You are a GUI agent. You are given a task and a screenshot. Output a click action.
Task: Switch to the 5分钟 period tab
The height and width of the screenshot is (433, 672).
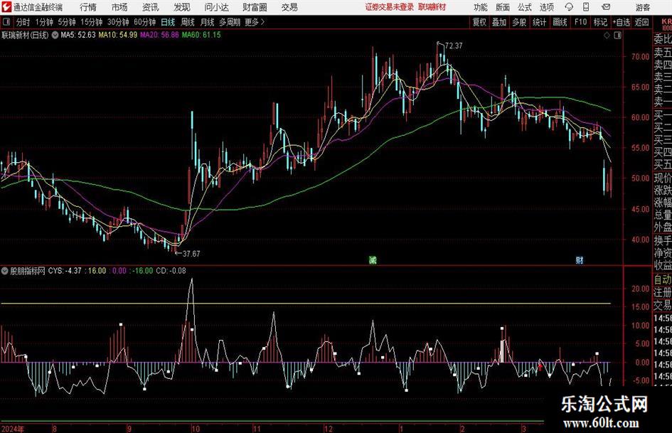(67, 22)
